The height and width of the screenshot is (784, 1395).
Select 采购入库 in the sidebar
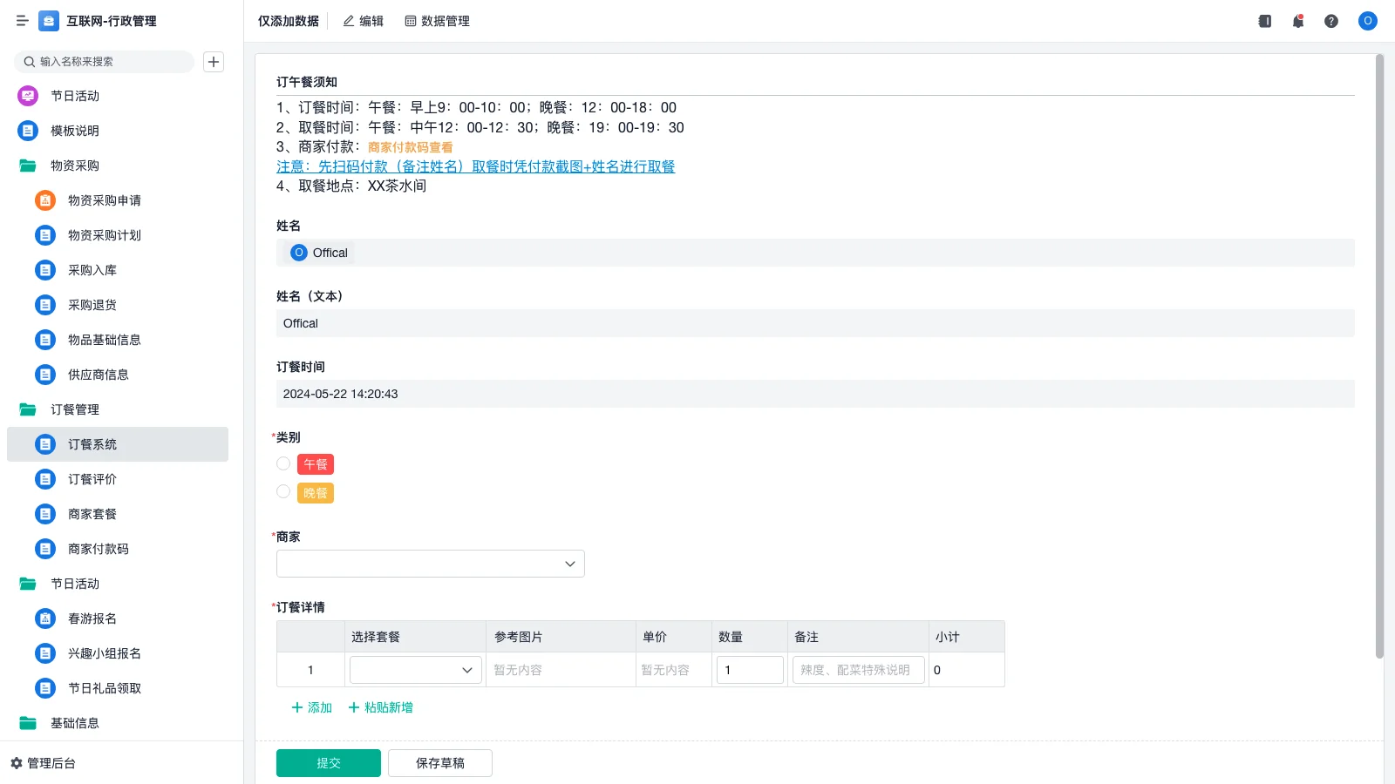pos(93,270)
